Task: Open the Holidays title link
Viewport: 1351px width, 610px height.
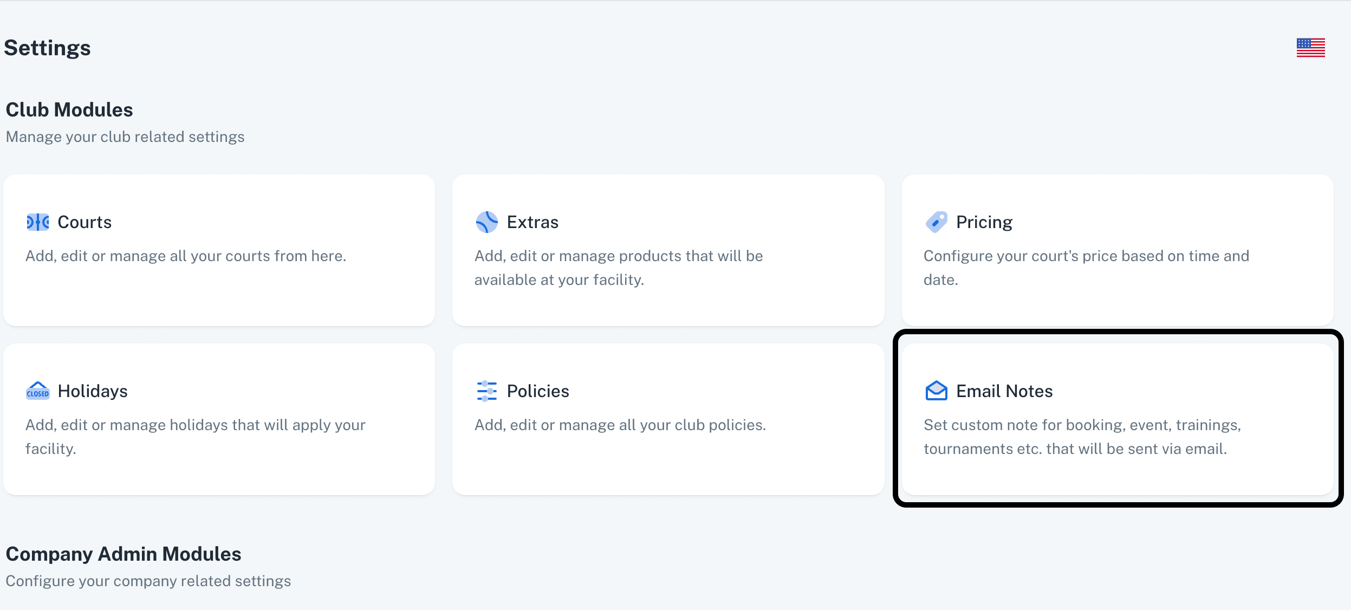Action: click(93, 391)
